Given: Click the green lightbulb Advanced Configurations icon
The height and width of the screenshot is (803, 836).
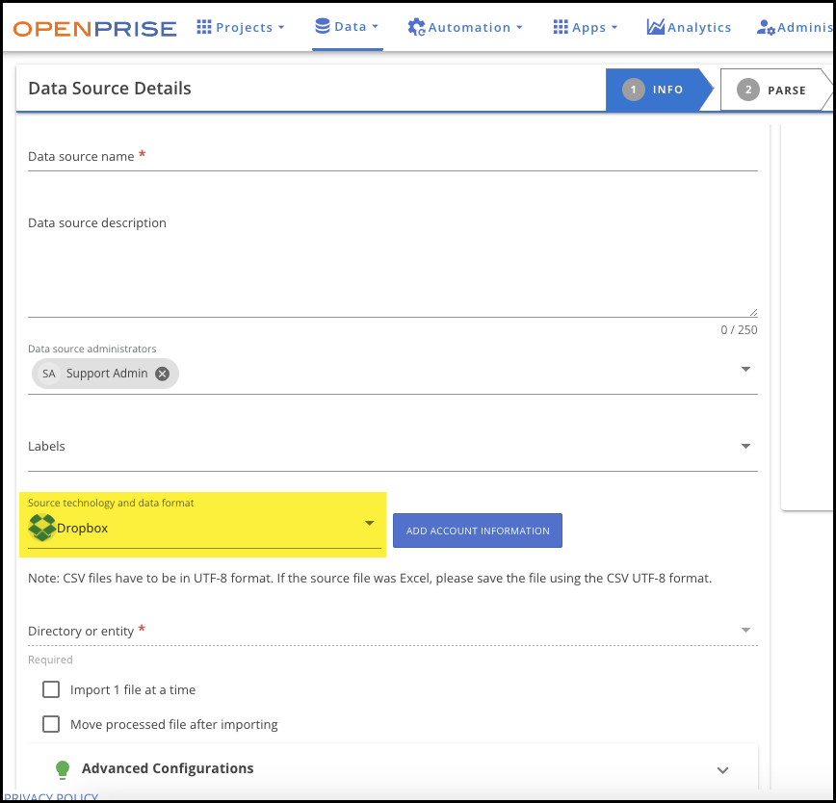Looking at the screenshot, I should (x=63, y=769).
